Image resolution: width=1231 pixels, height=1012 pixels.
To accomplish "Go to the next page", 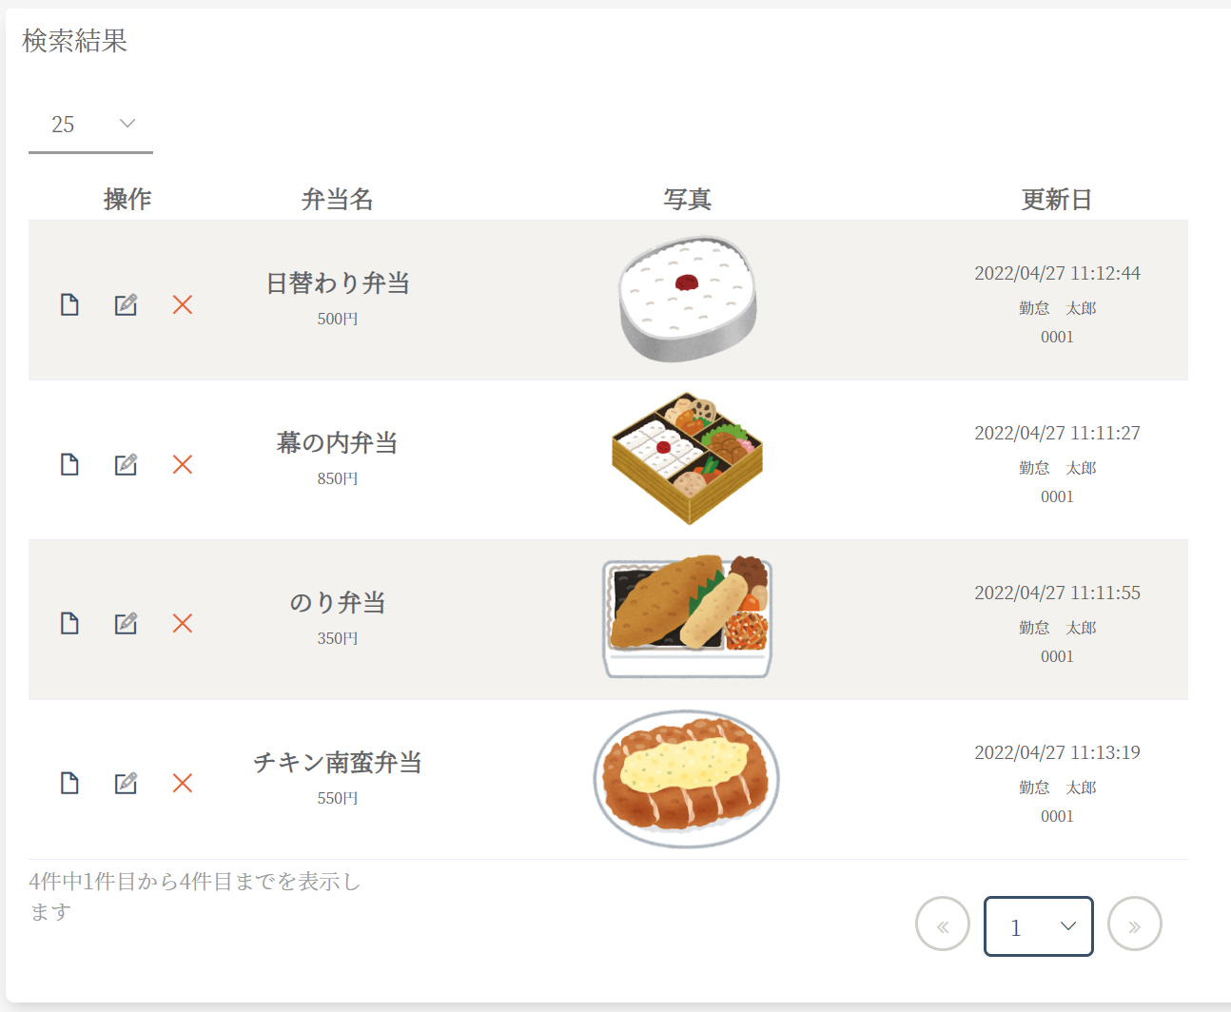I will pyautogui.click(x=1135, y=924).
